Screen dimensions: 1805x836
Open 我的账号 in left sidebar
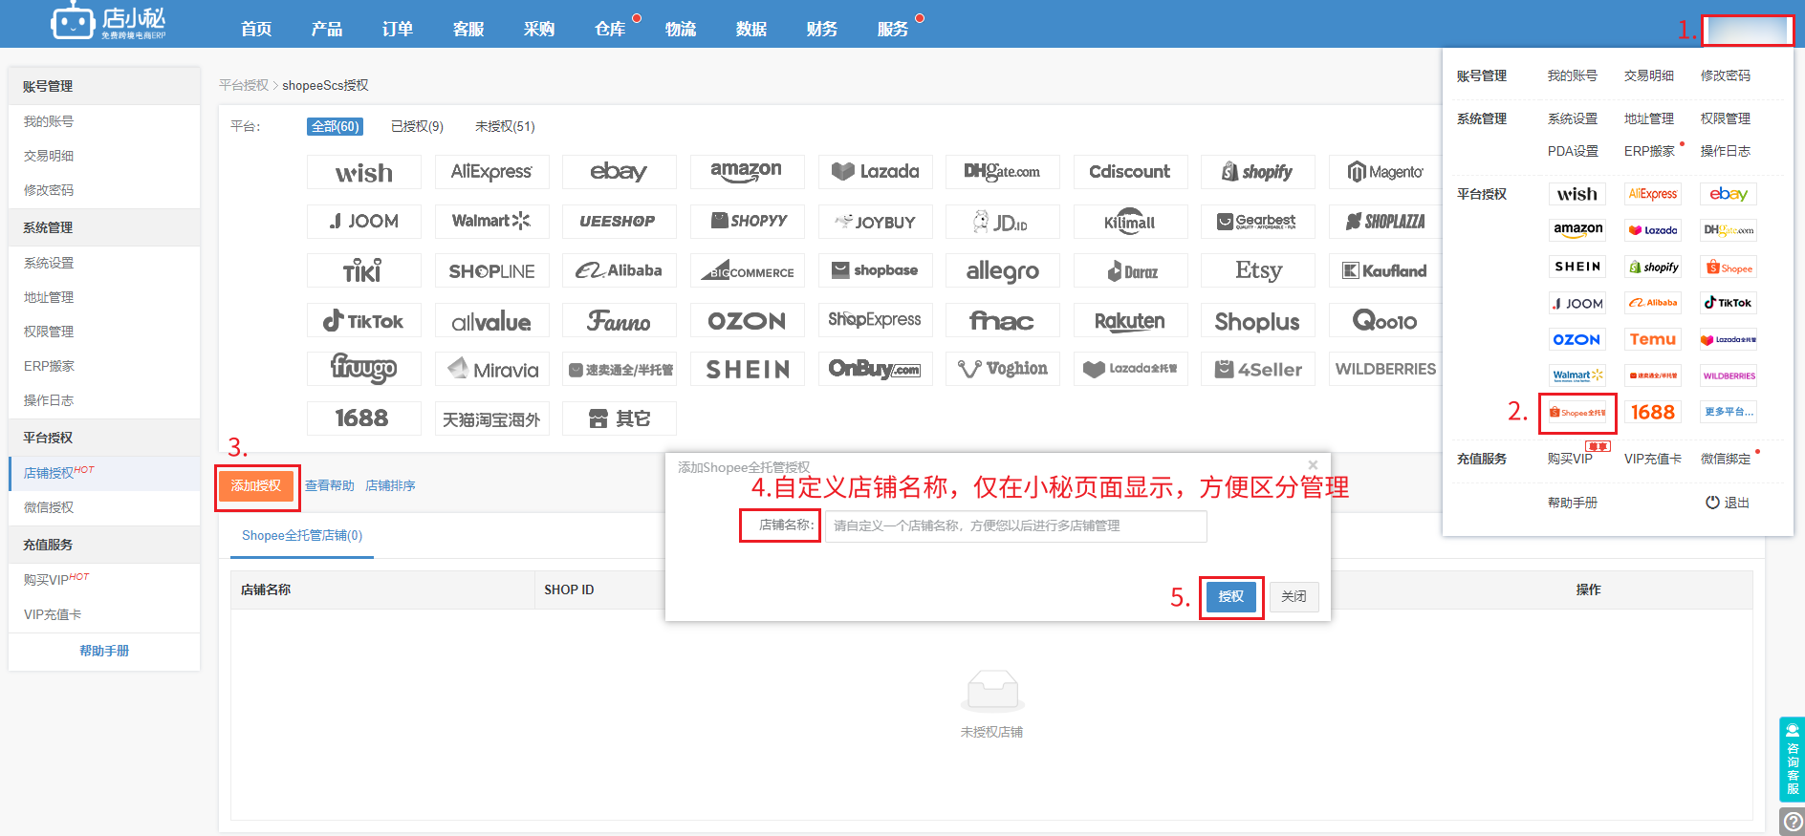(x=49, y=121)
